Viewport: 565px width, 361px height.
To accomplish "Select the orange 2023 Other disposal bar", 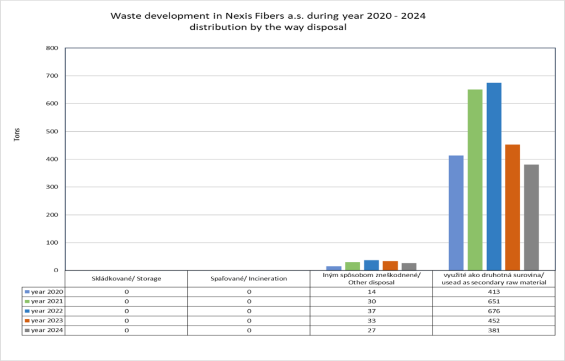I will pos(390,266).
